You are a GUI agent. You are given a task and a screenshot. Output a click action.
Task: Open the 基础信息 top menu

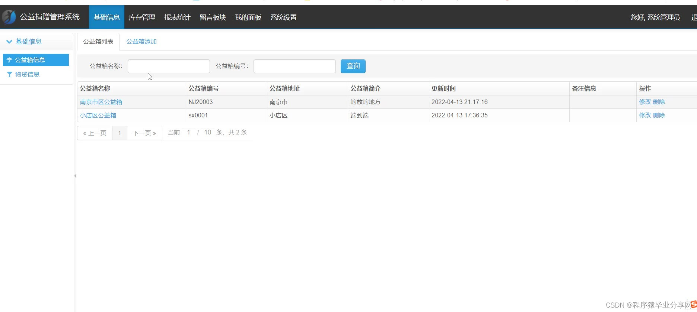coord(106,17)
